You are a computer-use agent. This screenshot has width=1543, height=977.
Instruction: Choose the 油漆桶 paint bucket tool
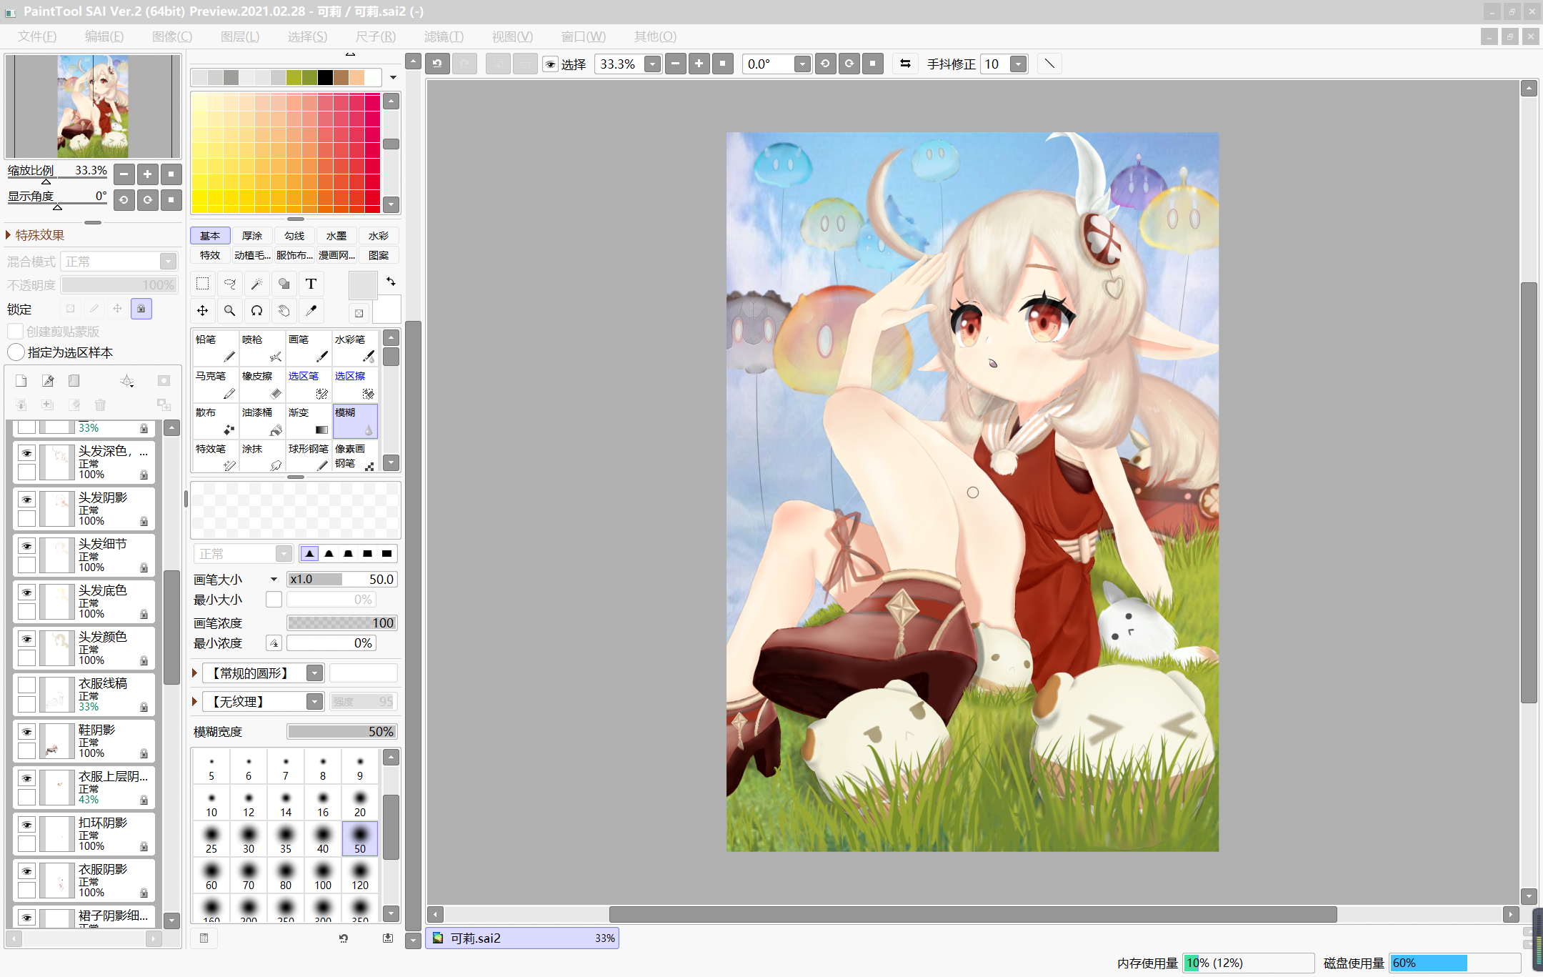[261, 421]
